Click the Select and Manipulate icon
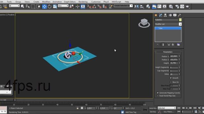 pyautogui.click(x=77, y=6)
